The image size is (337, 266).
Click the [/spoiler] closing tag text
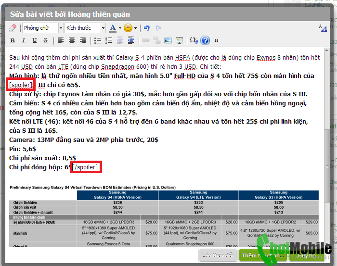pos(85,167)
